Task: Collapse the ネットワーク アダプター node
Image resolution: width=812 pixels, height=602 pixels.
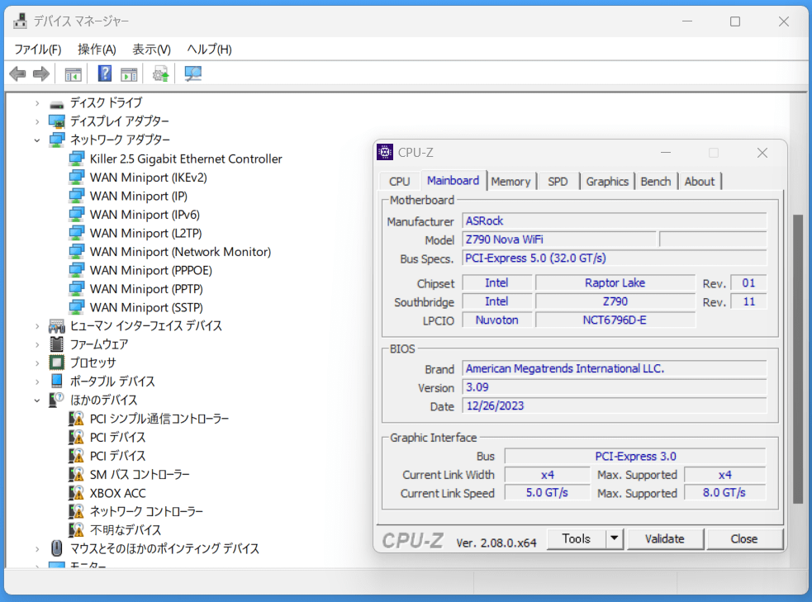Action: tap(37, 140)
